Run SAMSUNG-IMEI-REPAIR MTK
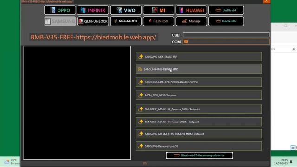The height and width of the screenshot is (167, 297). [x=199, y=69]
